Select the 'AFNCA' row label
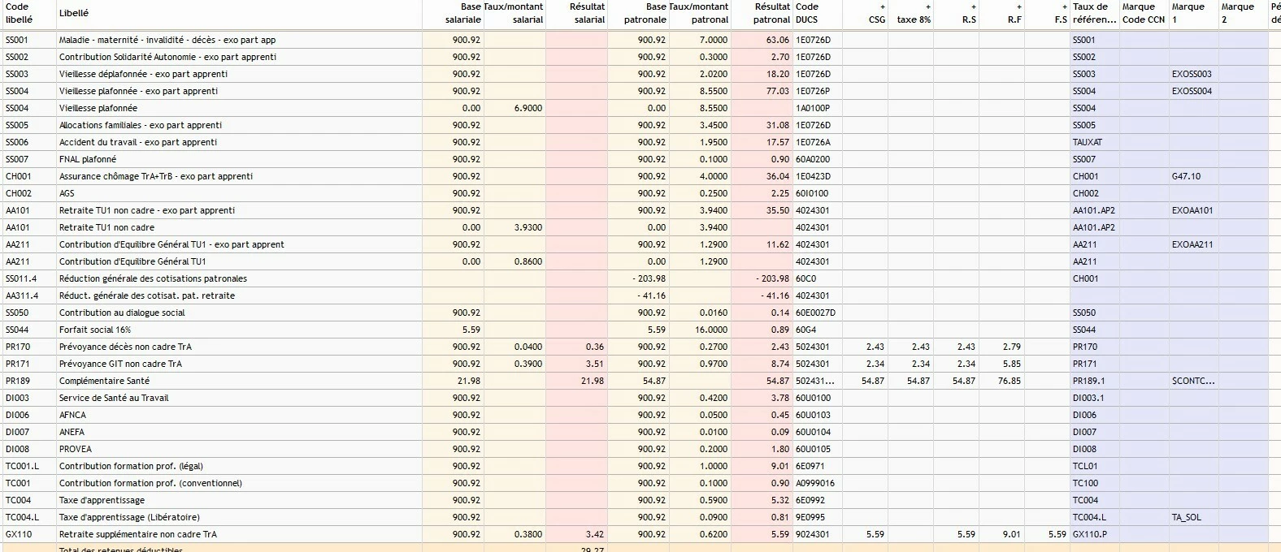 pos(72,415)
